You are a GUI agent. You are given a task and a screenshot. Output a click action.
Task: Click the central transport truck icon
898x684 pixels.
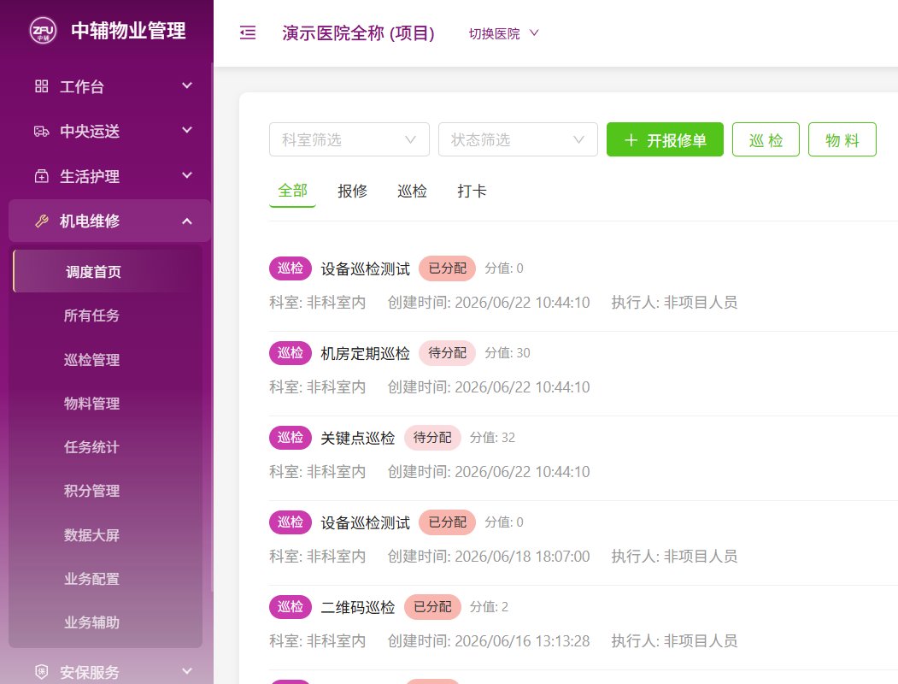[41, 131]
